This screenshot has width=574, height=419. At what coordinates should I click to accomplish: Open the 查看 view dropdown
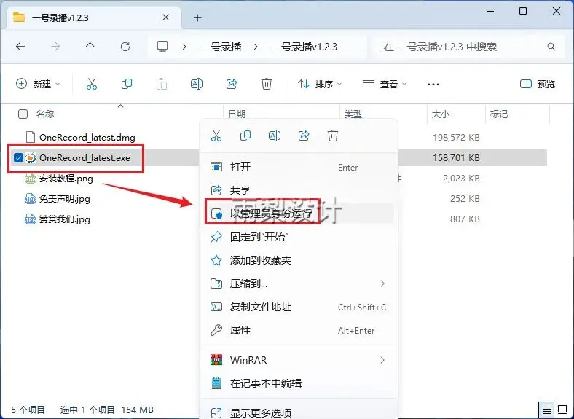[385, 85]
